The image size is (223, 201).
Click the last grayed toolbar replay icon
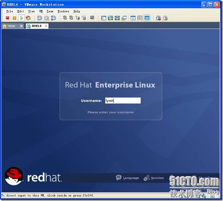coord(165,18)
